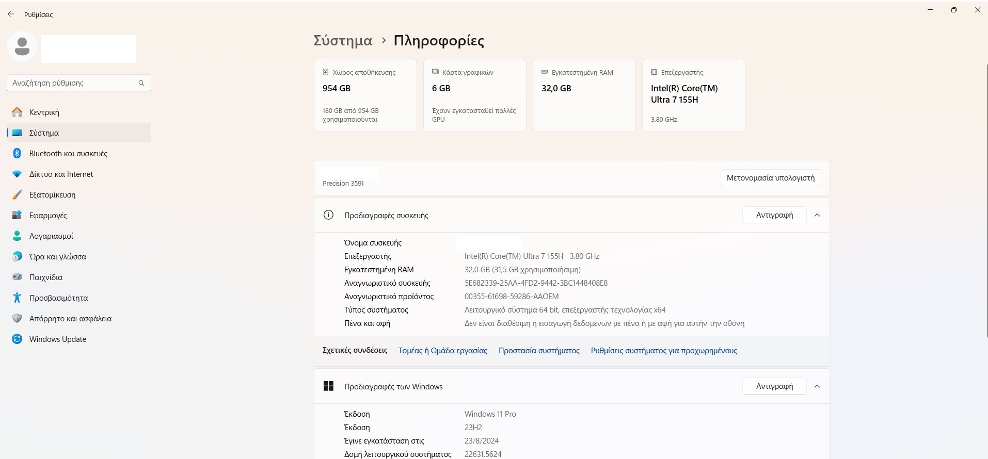Collapse the Προδιαγραφές συσκευής section

click(x=817, y=215)
